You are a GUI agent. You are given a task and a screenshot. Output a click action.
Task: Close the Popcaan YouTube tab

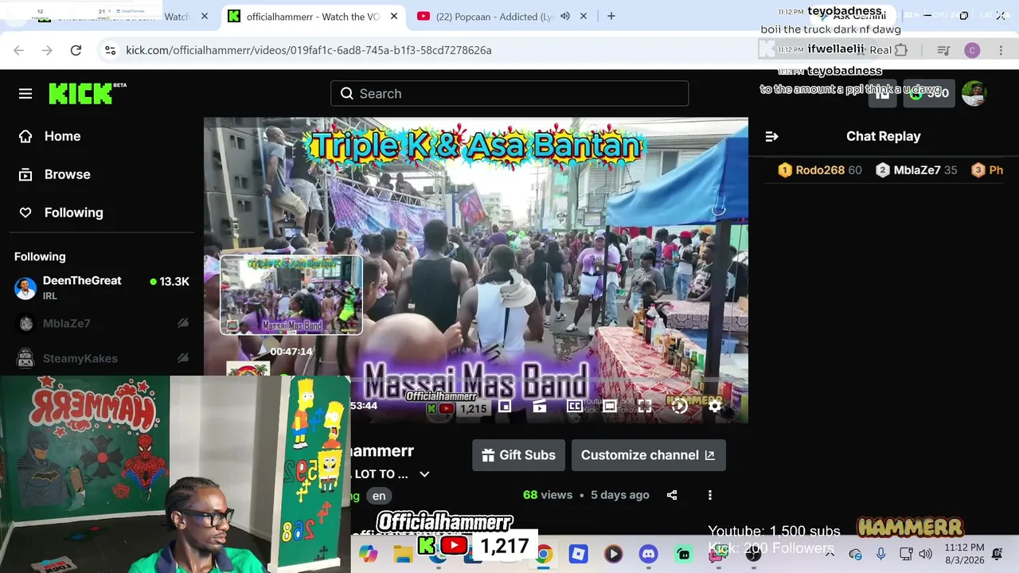[584, 16]
